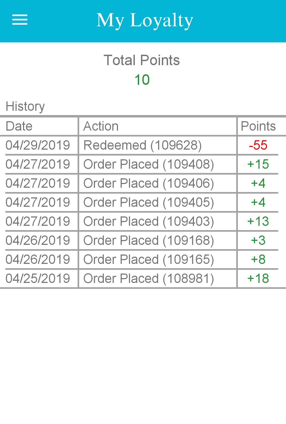Open the hamburger menu
This screenshot has height=424, width=286.
click(20, 20)
